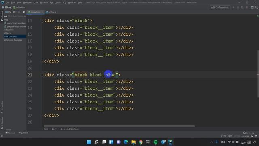Image resolution: width=259 pixels, height=146 pixels.
Task: Click the html breadcrumb below editor
Action: pos(46,129)
